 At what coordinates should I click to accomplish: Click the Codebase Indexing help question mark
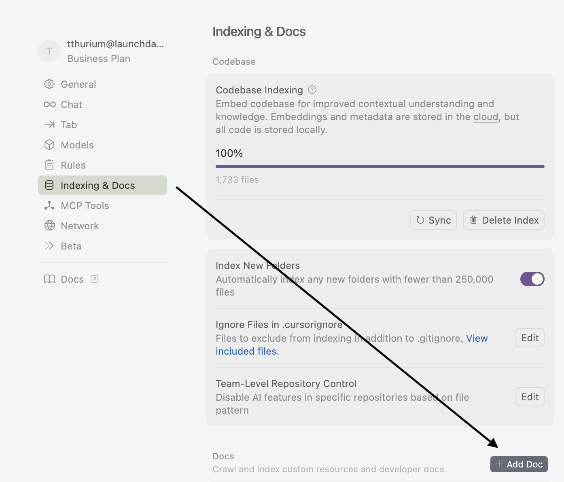(312, 90)
